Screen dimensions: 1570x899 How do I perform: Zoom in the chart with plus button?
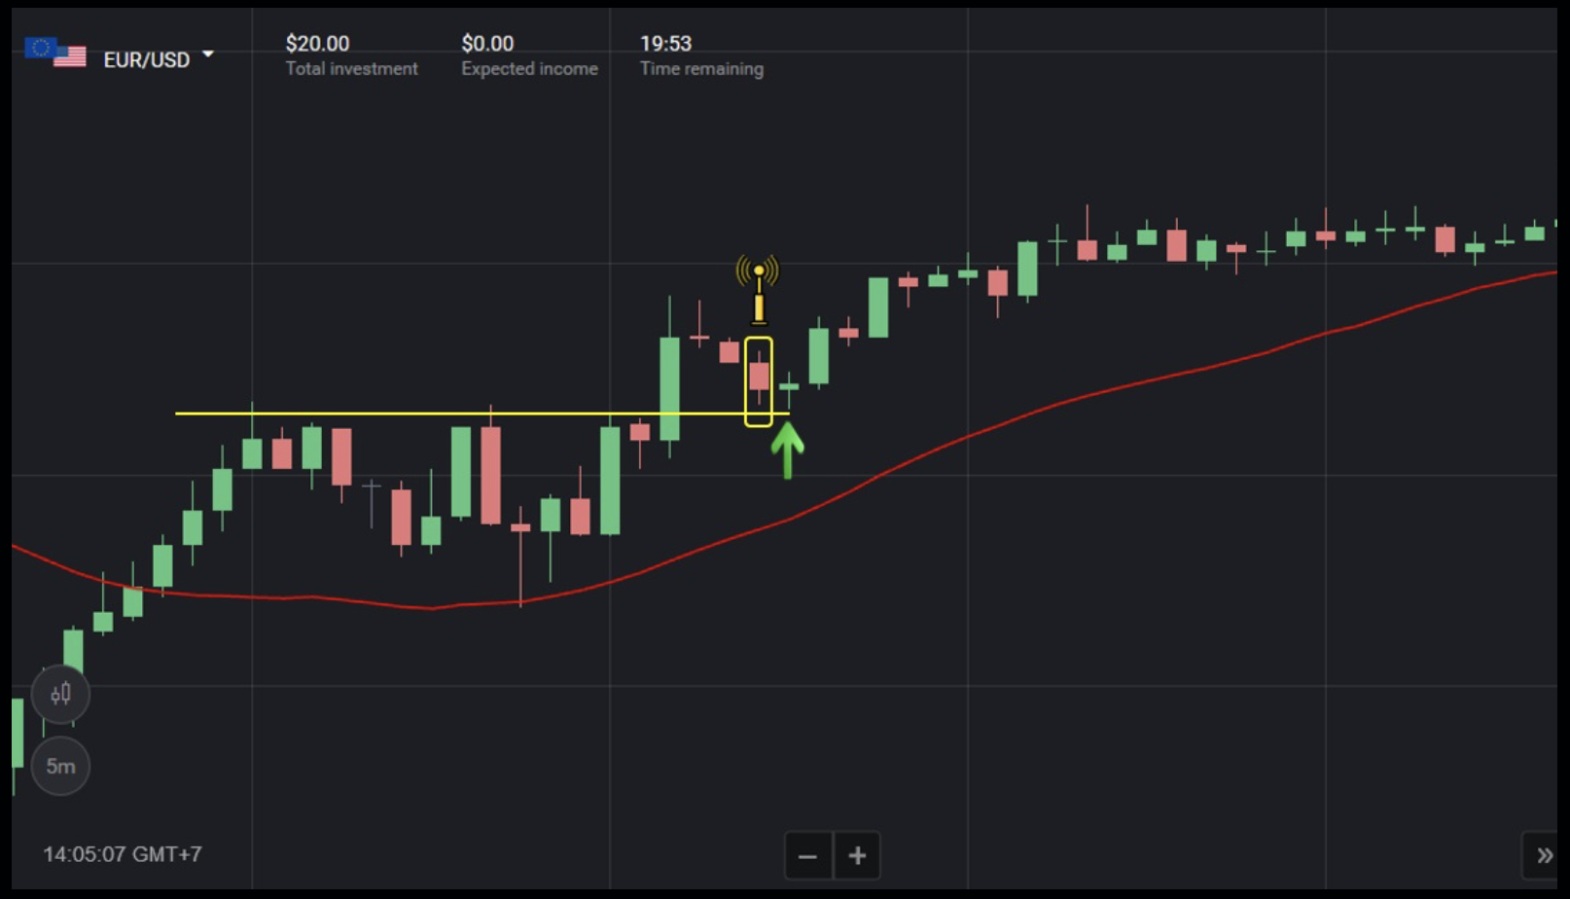pyautogui.click(x=857, y=856)
